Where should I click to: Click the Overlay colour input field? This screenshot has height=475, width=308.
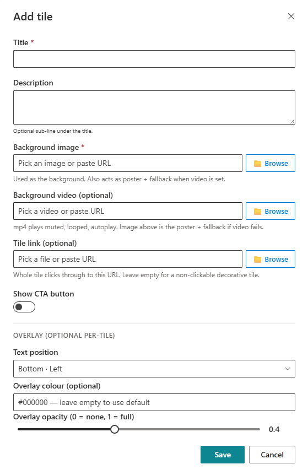[x=154, y=402]
